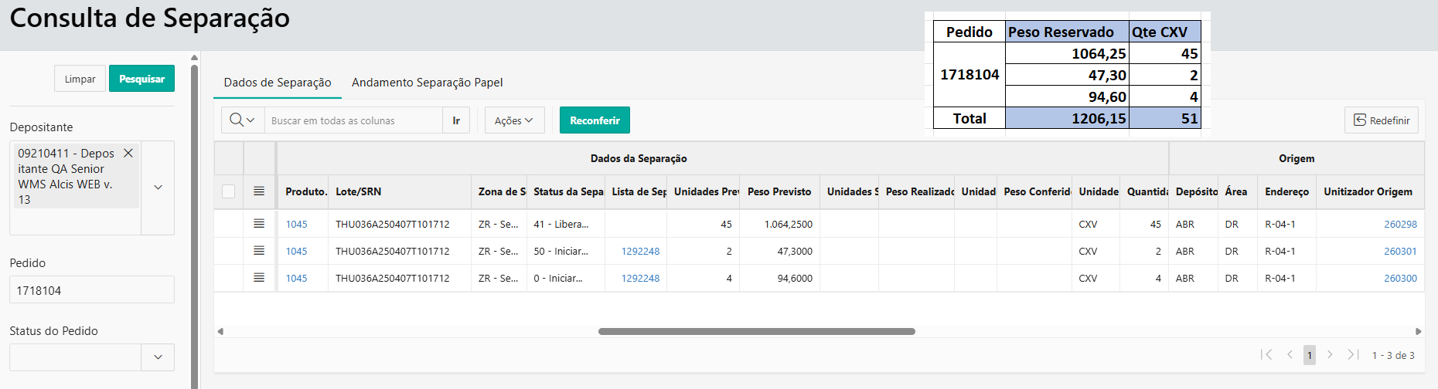Viewport: 1438px width, 389px height.
Task: Click the Pedido input field
Action: click(91, 290)
